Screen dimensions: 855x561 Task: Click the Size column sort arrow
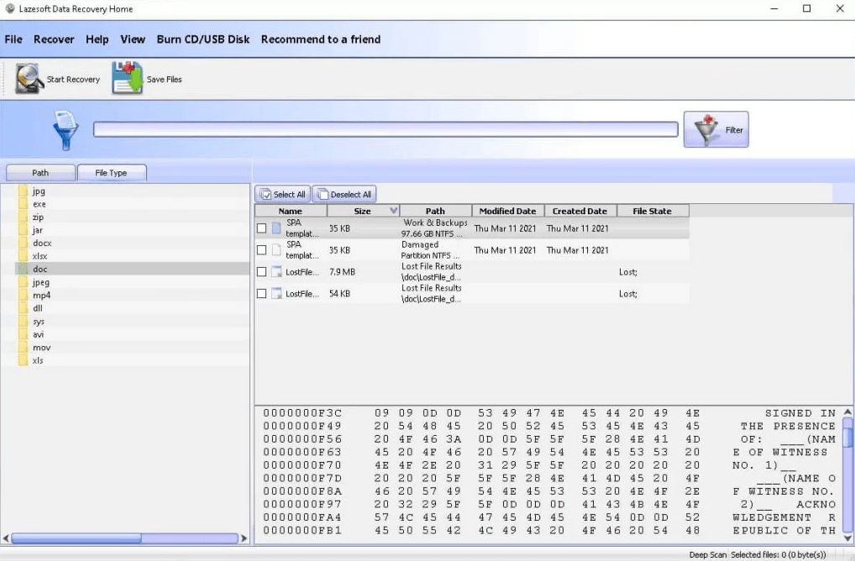point(393,211)
